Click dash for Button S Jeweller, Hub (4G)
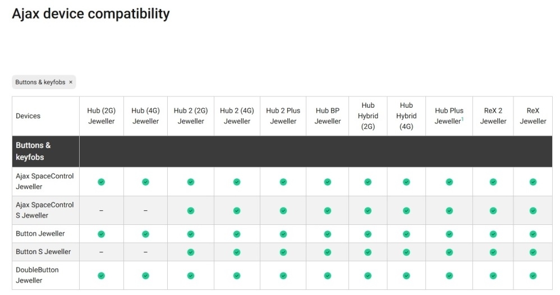The image size is (560, 295). coord(145,252)
